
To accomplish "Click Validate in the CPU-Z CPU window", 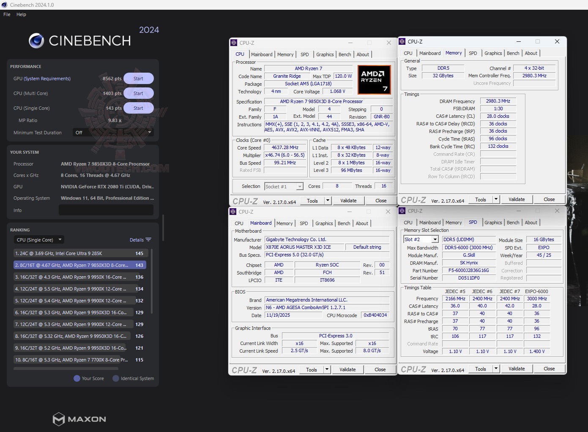I will point(348,201).
